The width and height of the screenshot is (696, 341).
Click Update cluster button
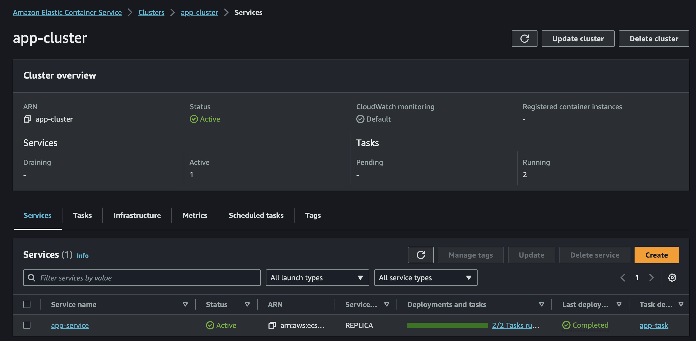point(578,39)
